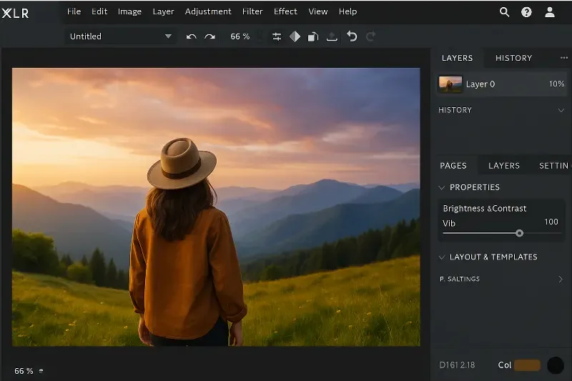Switch to the HISTORY tab
The image size is (572, 381).
click(x=513, y=58)
